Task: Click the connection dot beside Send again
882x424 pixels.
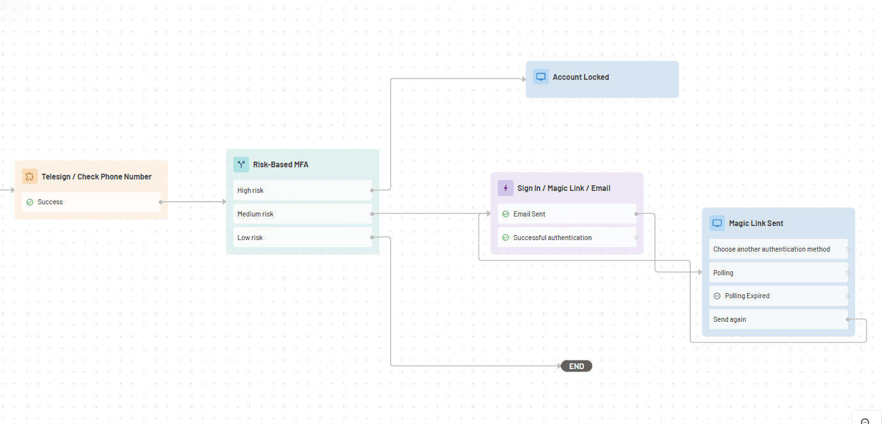Action: coord(847,319)
